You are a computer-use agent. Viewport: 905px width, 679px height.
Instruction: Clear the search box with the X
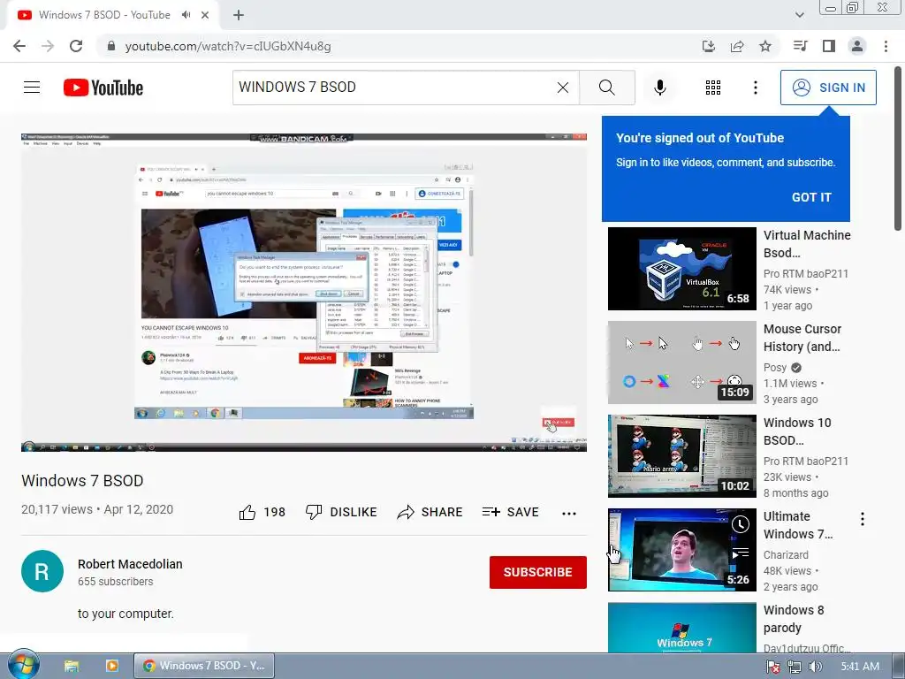tap(563, 88)
